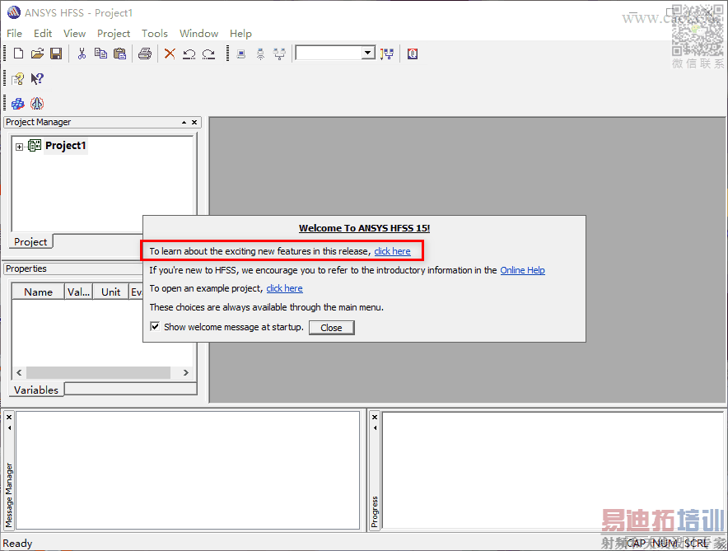
Task: Close the Message Manager panel
Action: click(9, 418)
